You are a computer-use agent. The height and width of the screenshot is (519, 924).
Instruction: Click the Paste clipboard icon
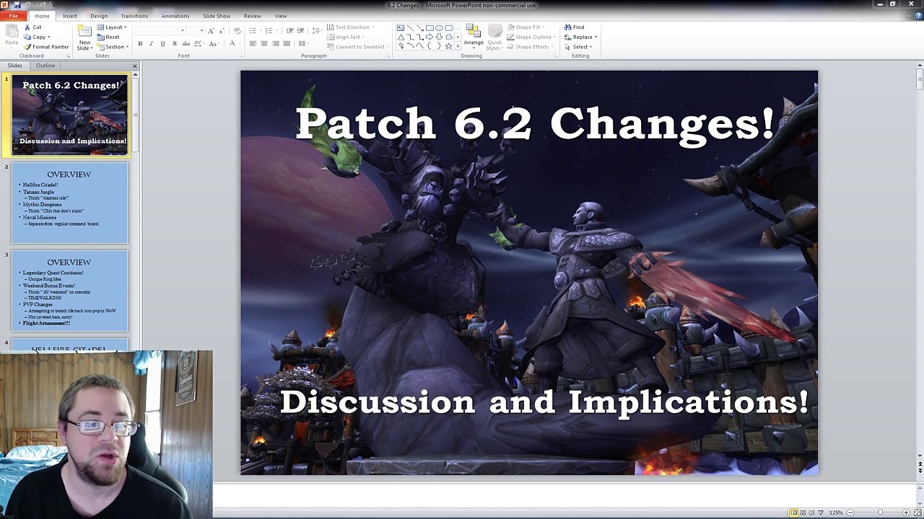[x=12, y=31]
